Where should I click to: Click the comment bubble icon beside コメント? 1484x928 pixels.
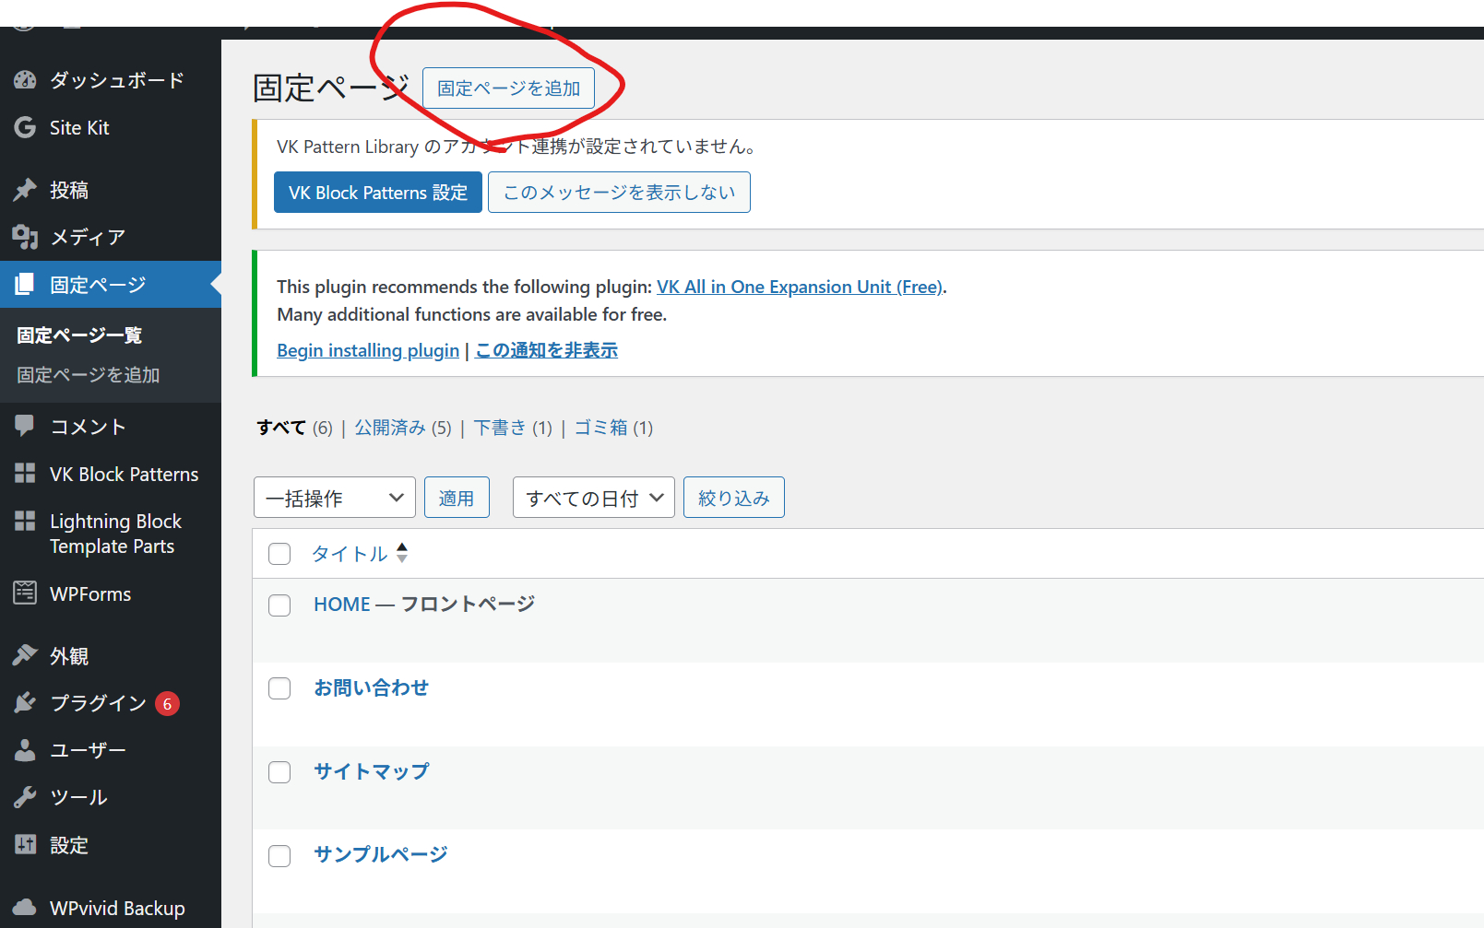(25, 426)
